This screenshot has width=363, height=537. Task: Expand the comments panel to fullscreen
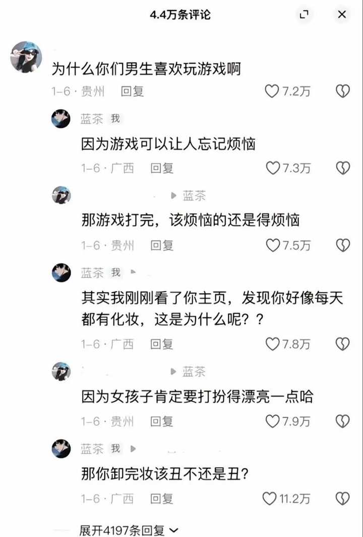(x=304, y=14)
